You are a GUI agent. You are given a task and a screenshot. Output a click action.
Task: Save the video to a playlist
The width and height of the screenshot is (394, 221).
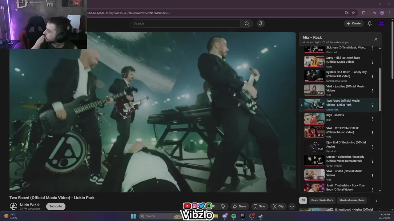click(x=259, y=206)
